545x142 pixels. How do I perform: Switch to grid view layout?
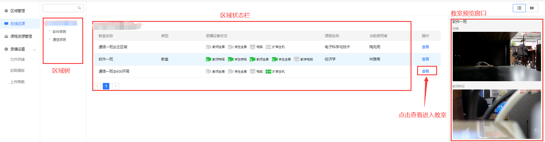(532, 8)
